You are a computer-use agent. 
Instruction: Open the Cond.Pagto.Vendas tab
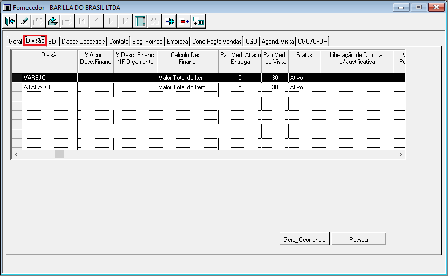[217, 42]
